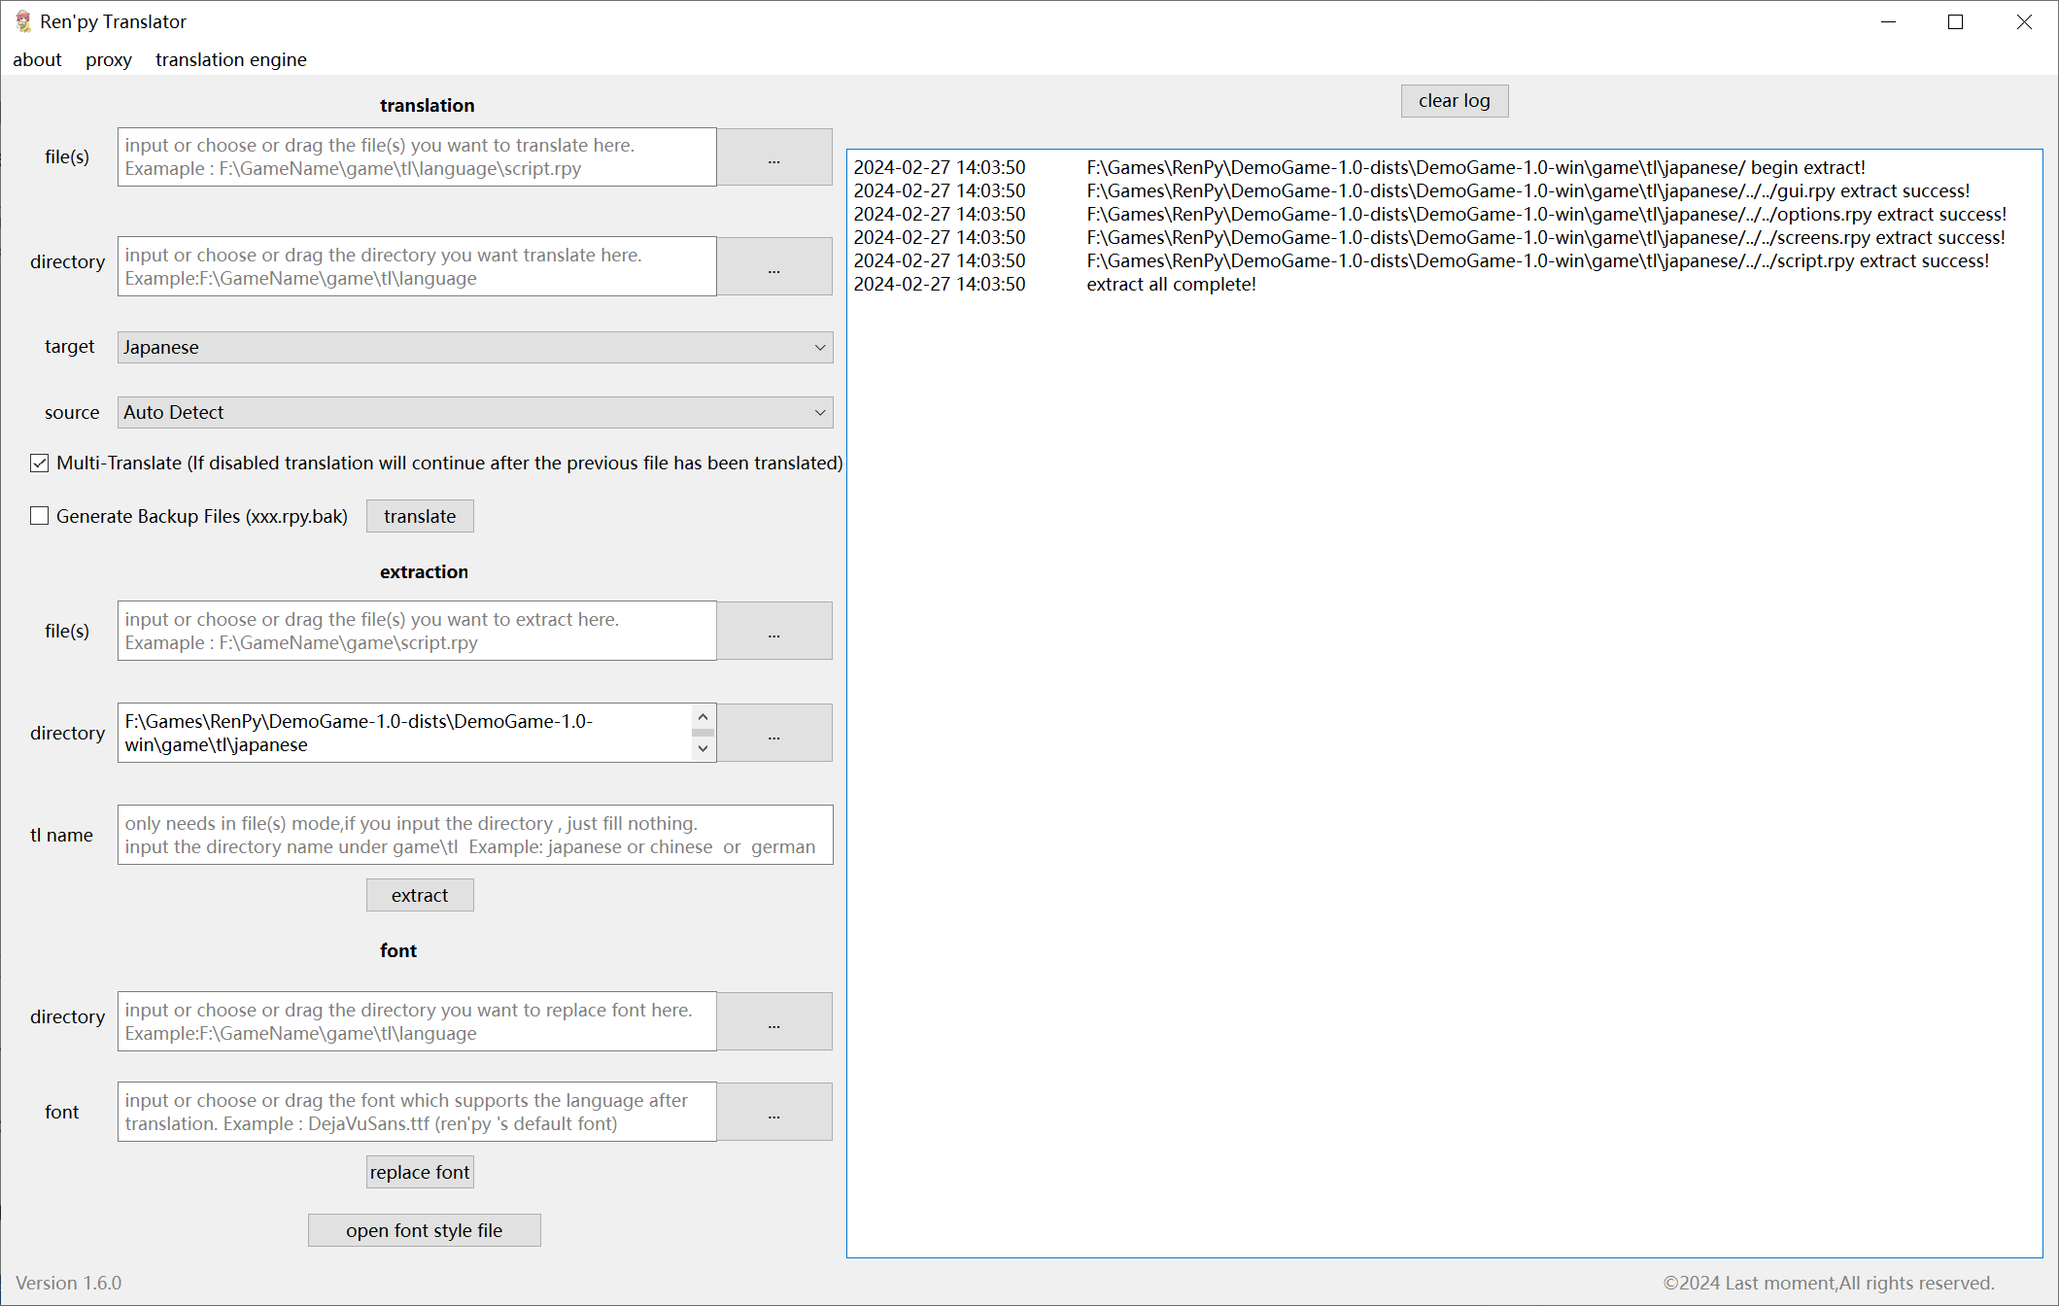The width and height of the screenshot is (2059, 1306).
Task: Click the up arrow of extraction directory scrollbar
Action: pos(703,716)
